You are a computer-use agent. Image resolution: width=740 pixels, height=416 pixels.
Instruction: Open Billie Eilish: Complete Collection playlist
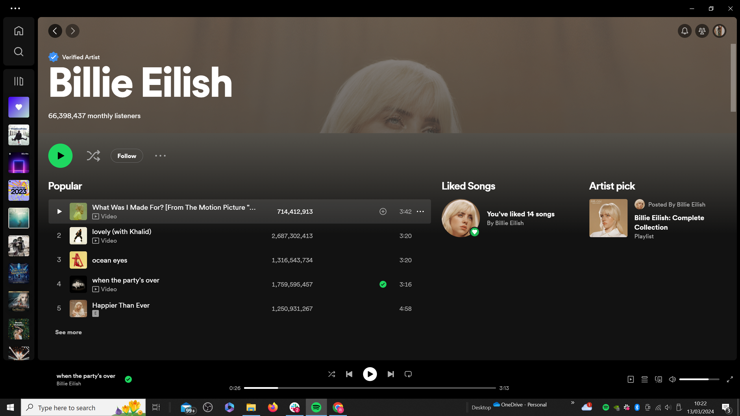[x=669, y=222]
